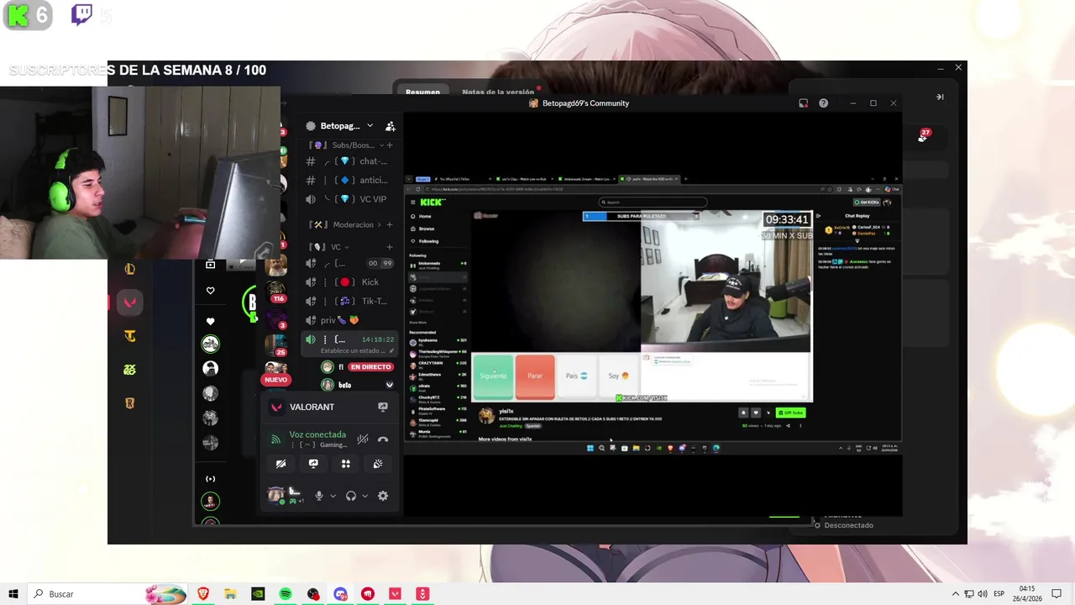The width and height of the screenshot is (1075, 605).
Task: Open Discord server icon with 25 badge
Action: click(x=275, y=345)
